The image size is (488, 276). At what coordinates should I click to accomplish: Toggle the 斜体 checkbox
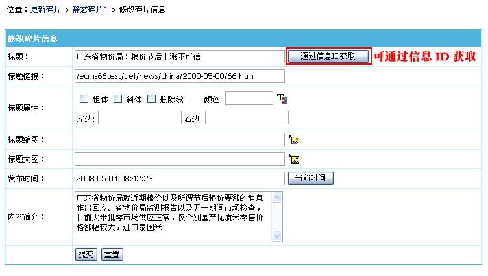pyautogui.click(x=118, y=99)
